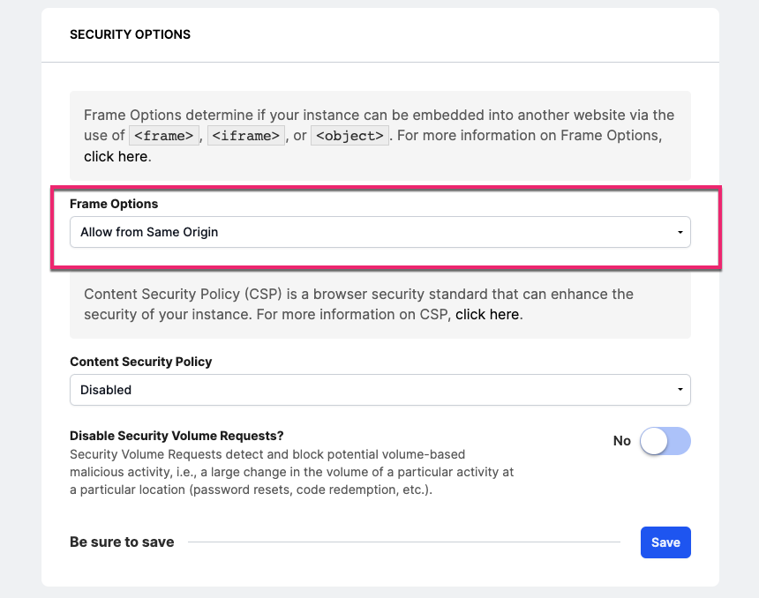Click the 'No' label beside the toggle
This screenshot has height=598, width=759.
click(x=622, y=441)
